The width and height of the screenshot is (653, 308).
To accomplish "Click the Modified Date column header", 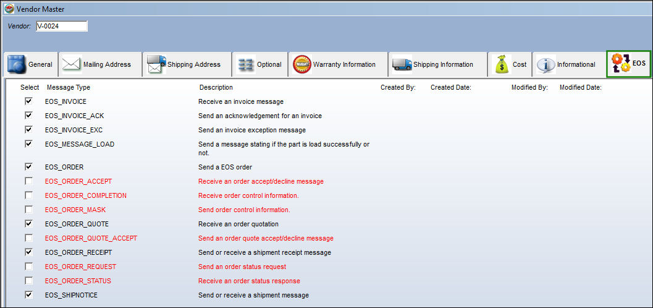I will pyautogui.click(x=581, y=88).
